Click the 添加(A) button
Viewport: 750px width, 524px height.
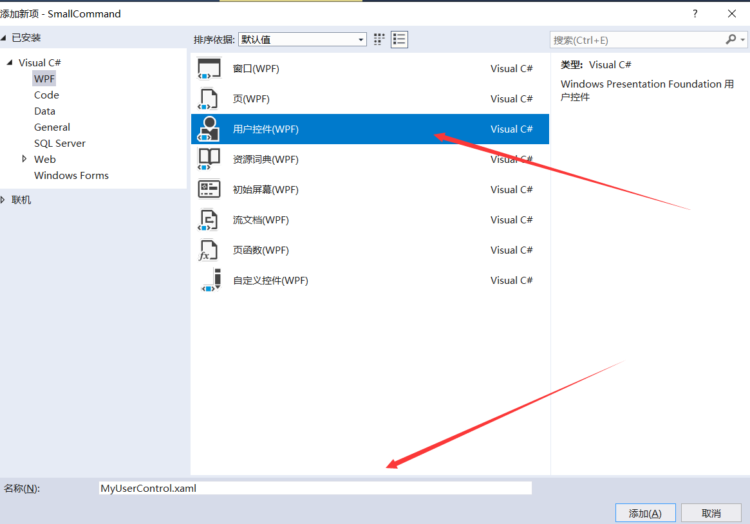click(x=645, y=513)
